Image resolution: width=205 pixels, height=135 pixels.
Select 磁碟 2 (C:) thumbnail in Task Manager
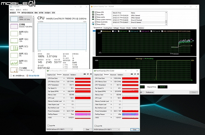pyautogui.click(x=14, y=48)
